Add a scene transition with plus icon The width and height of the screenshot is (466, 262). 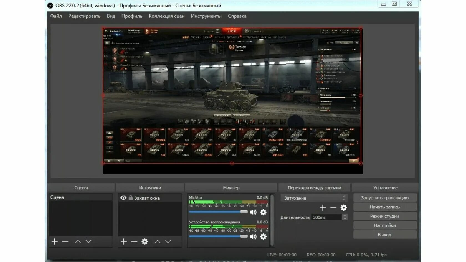pos(323,208)
